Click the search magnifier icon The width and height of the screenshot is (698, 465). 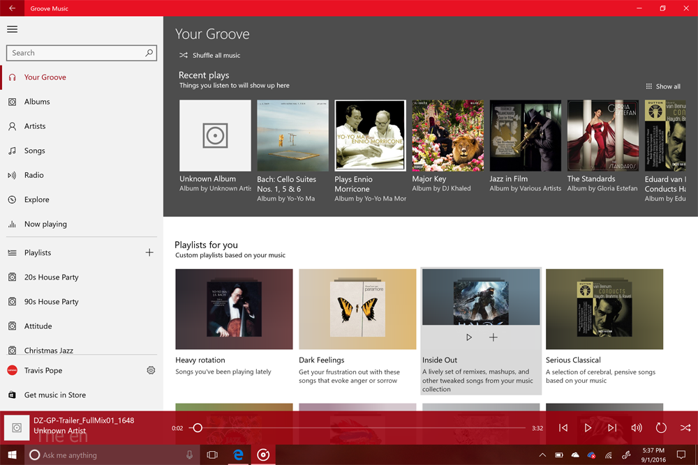149,53
